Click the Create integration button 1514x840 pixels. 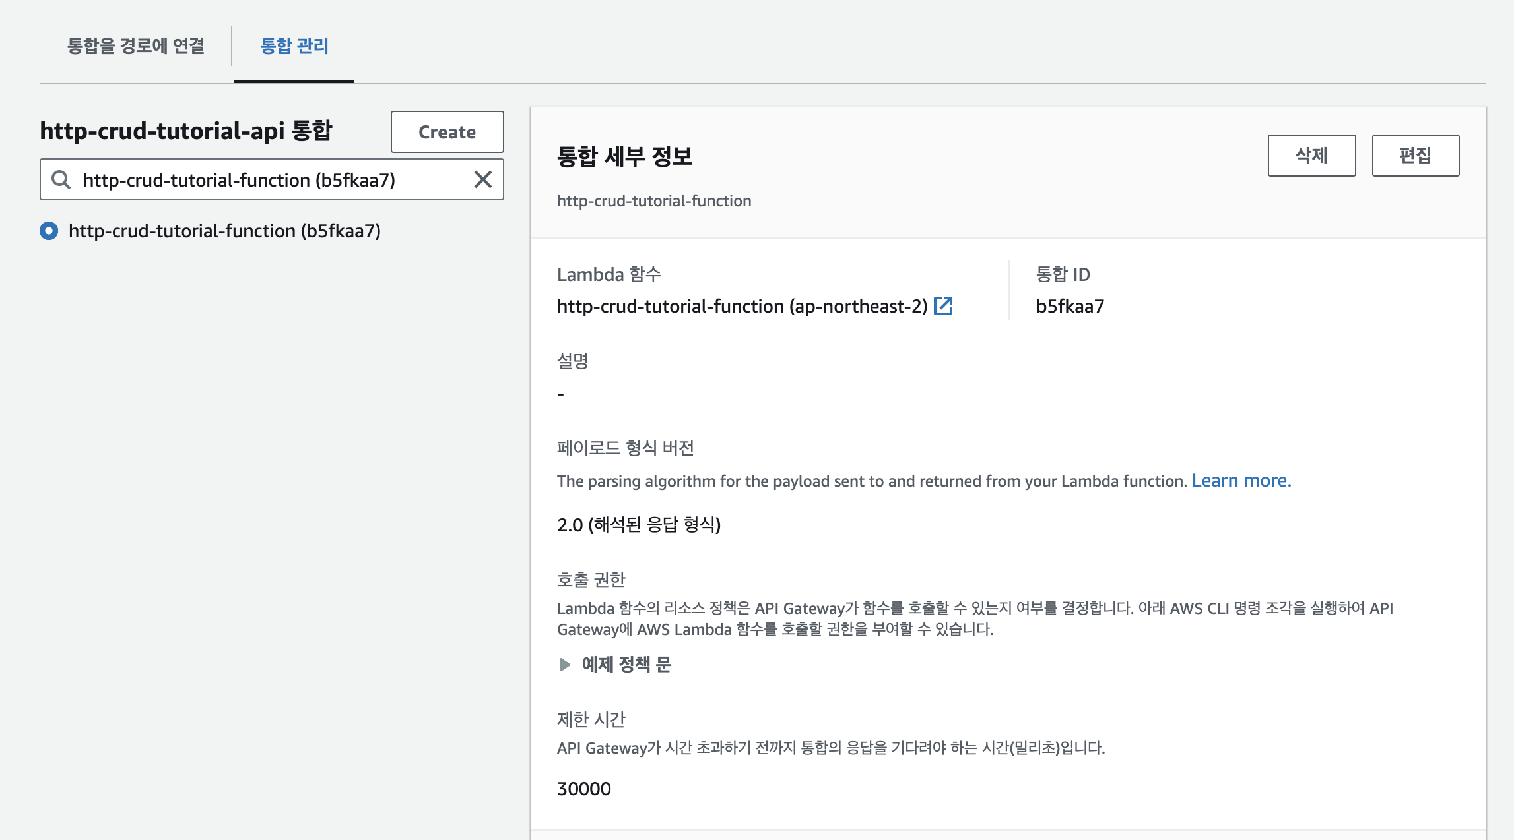pos(447,132)
